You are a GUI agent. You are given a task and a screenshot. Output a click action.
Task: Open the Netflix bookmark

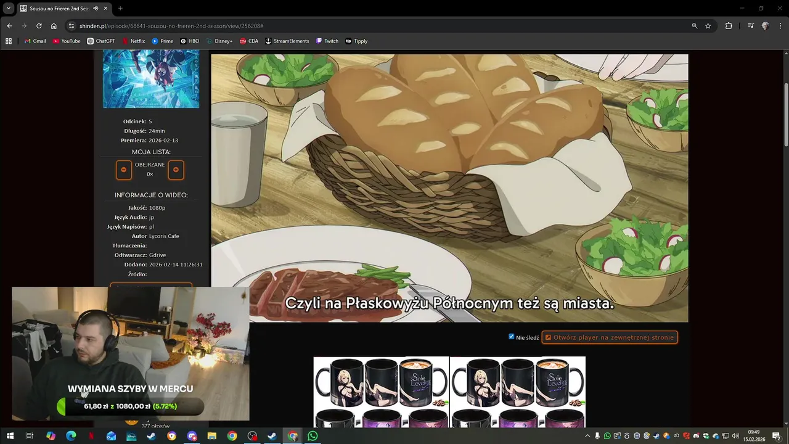[134, 41]
